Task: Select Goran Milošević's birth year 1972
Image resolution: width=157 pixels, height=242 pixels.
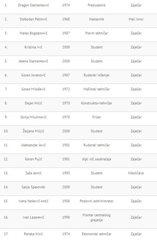Action: click(x=66, y=89)
